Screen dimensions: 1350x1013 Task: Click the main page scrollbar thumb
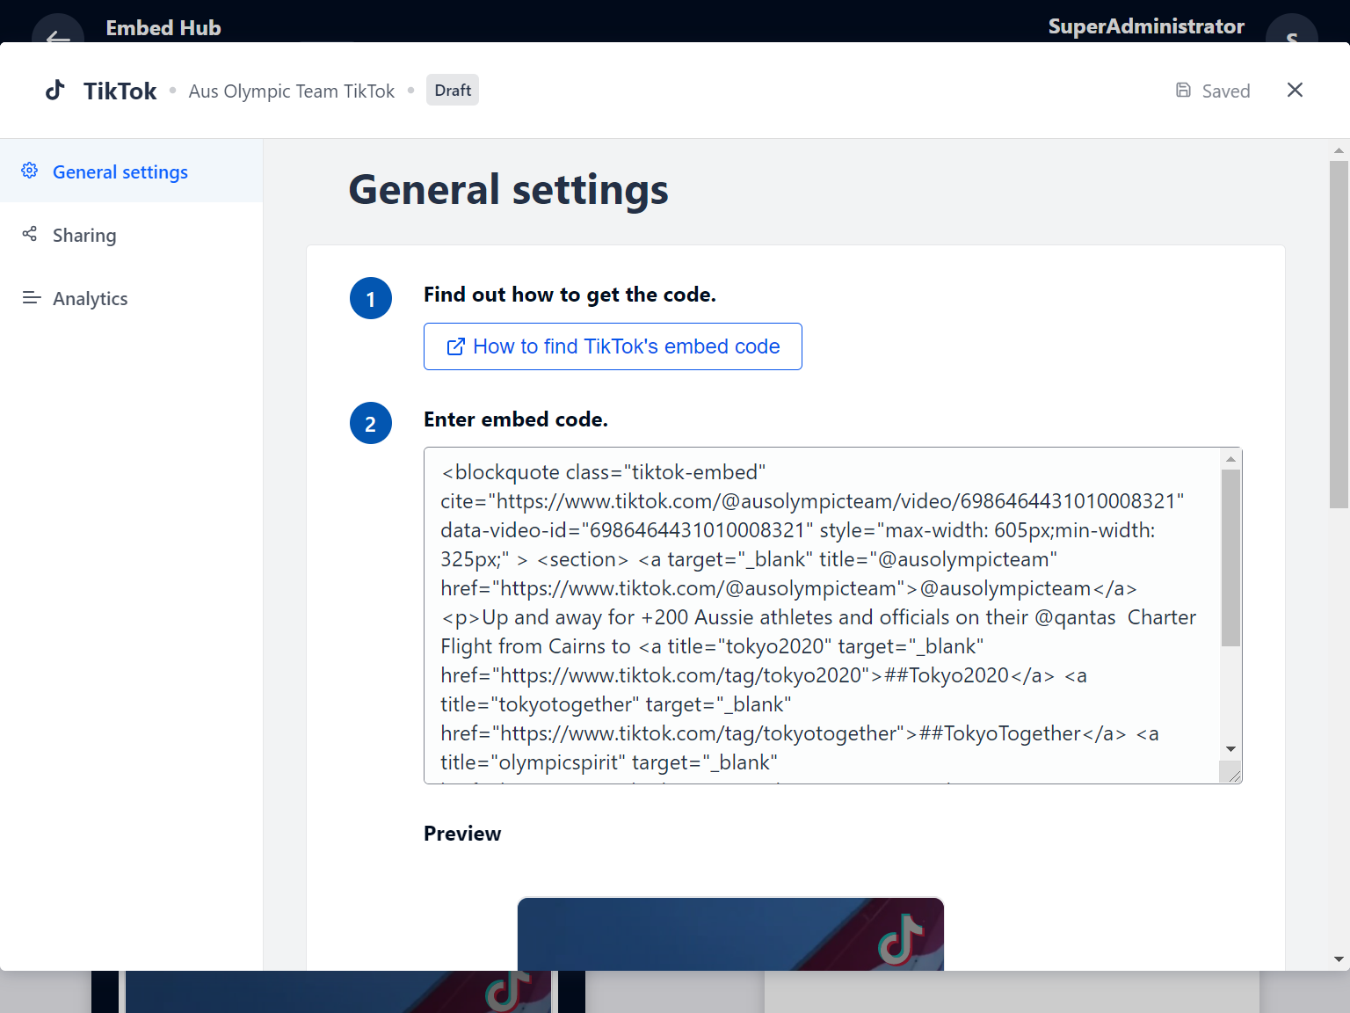[1339, 334]
